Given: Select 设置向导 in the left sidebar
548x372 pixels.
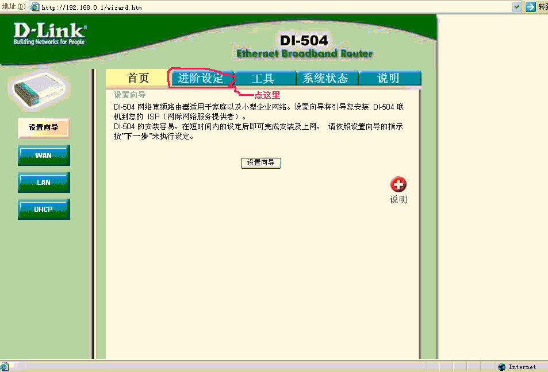Looking at the screenshot, I should pyautogui.click(x=44, y=128).
